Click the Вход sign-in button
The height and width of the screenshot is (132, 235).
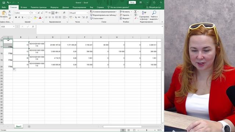[x=132, y=3]
